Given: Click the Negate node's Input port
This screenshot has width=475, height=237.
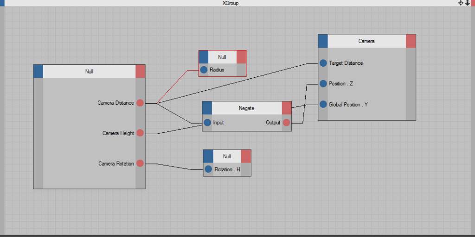Looking at the screenshot, I should pyautogui.click(x=207, y=123).
